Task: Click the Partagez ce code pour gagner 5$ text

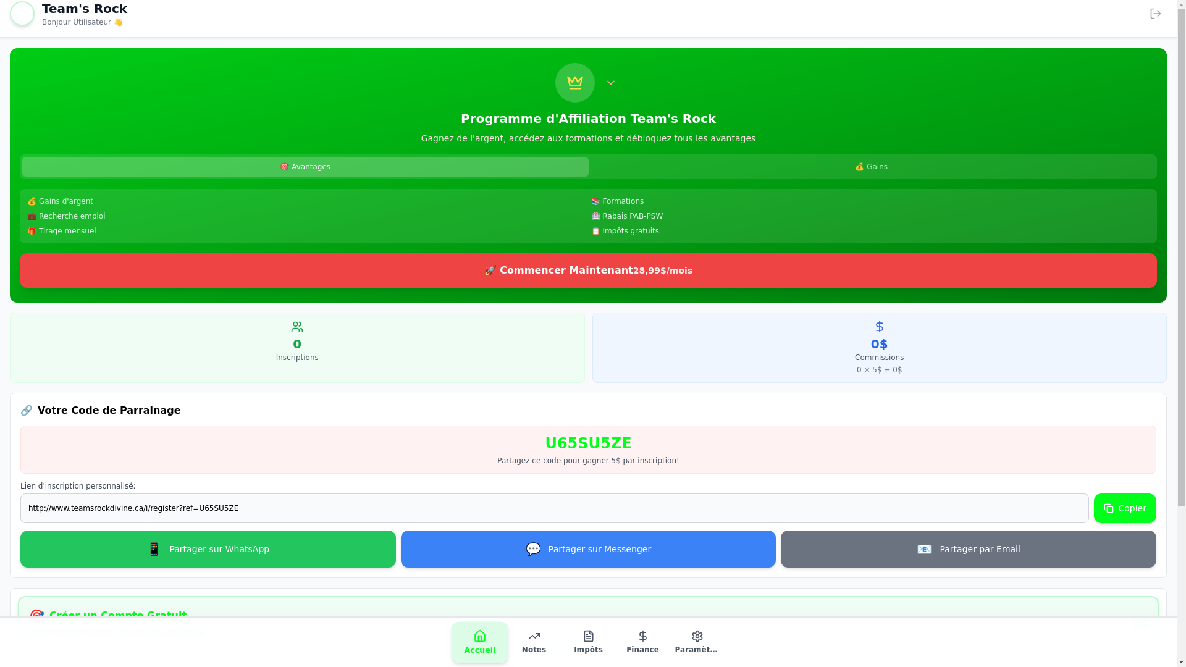Action: coord(588,461)
